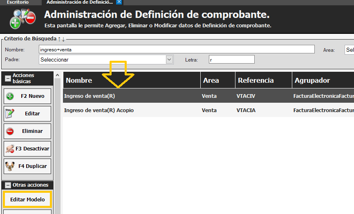The height and width of the screenshot is (214, 354).
Task: Sort by the Referencia column header
Action: point(255,80)
